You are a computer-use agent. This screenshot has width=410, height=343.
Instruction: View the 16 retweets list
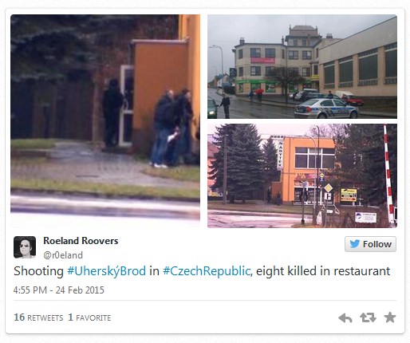click(38, 317)
